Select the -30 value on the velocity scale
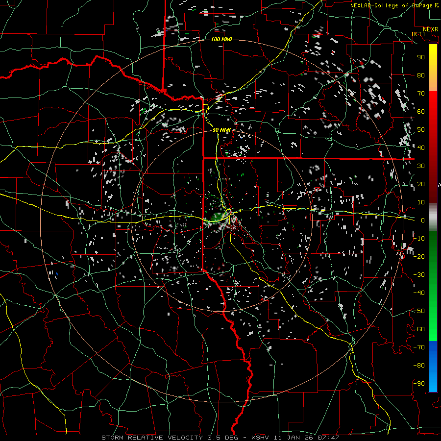Viewport: 441px width, 441px height. click(419, 275)
